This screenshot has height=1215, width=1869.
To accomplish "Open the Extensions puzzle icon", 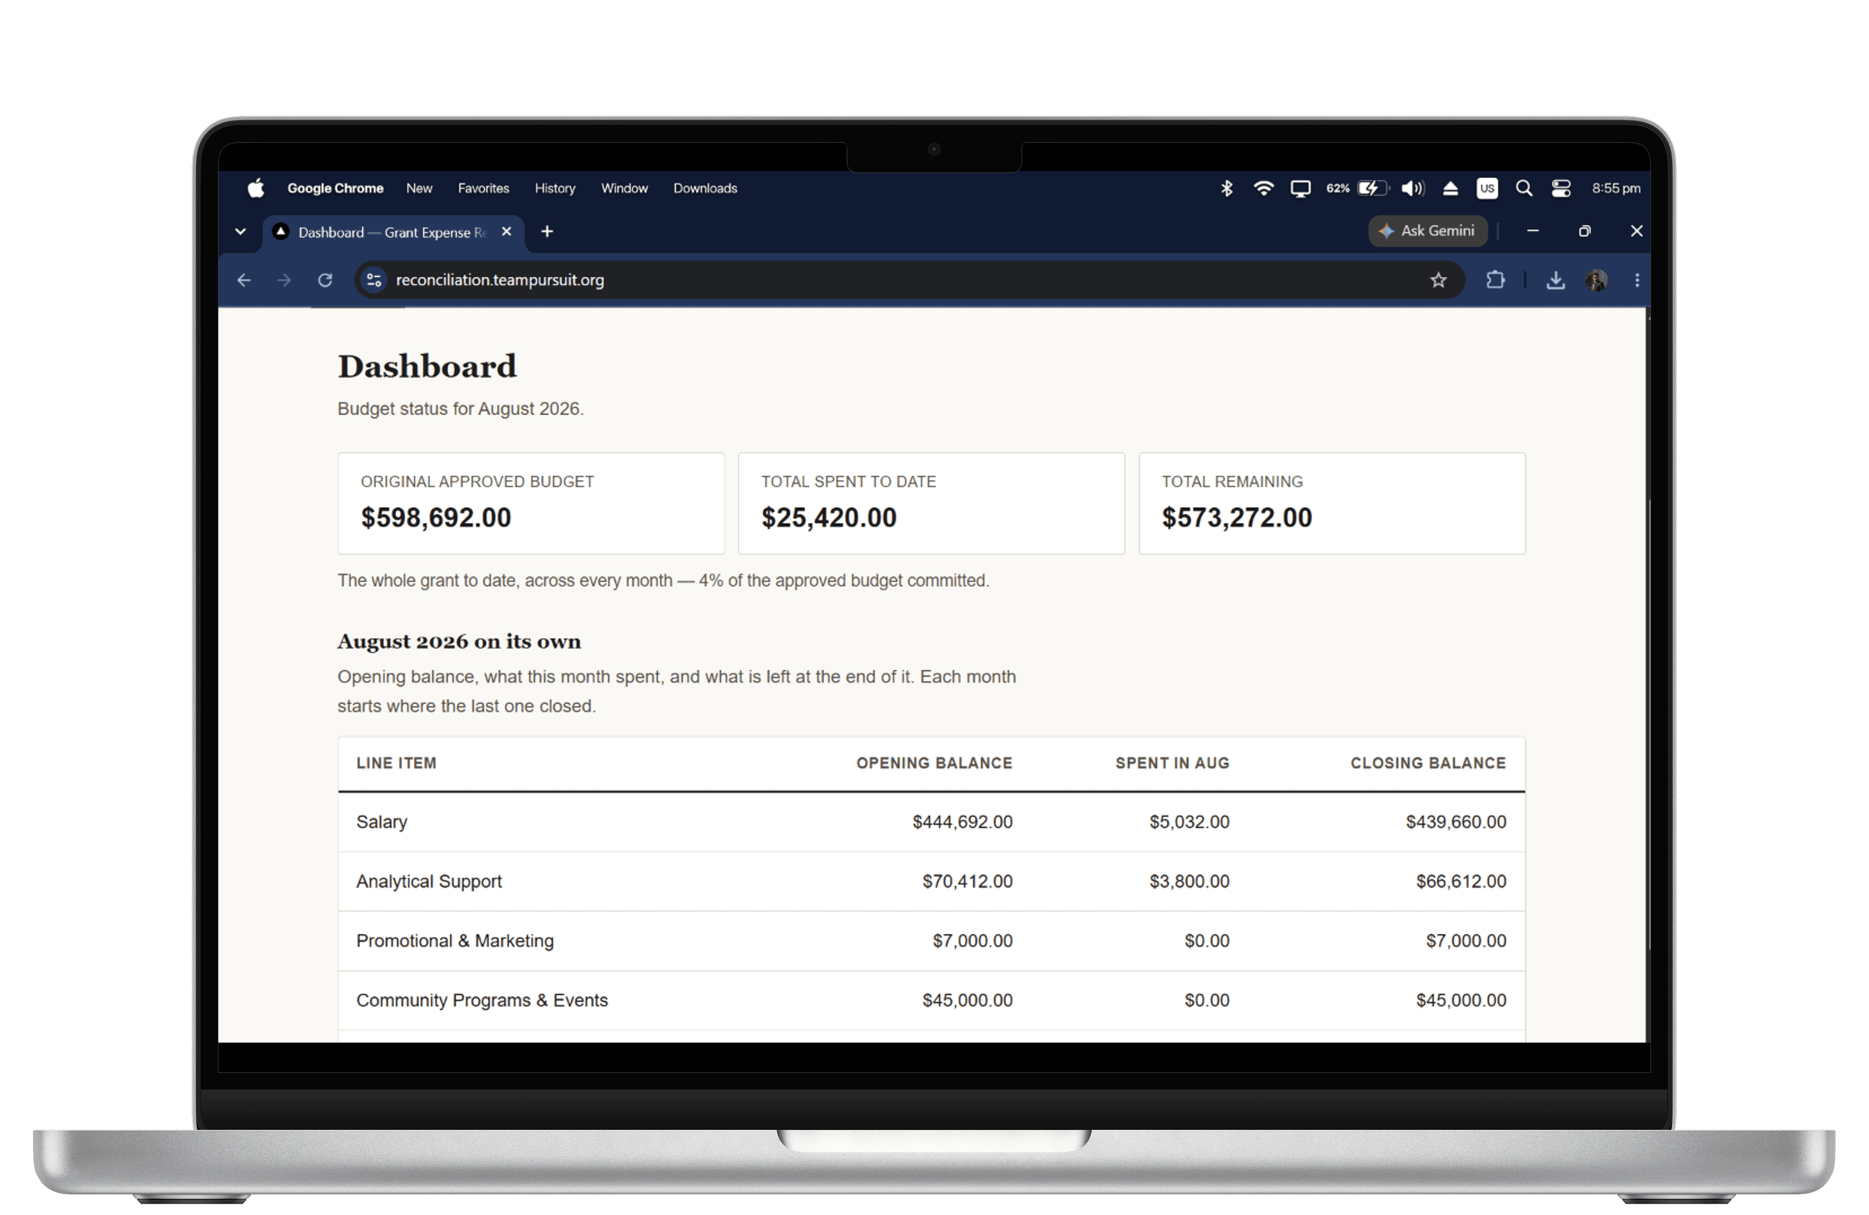I will tap(1495, 279).
